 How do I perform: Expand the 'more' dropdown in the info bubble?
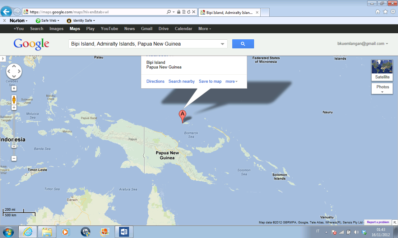231,81
